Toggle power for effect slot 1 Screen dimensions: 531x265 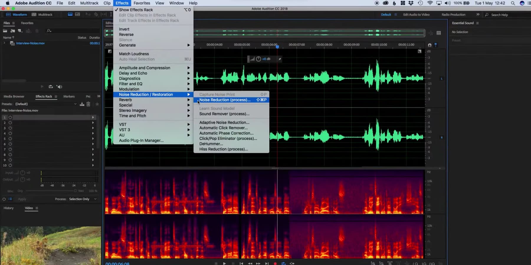(11, 117)
